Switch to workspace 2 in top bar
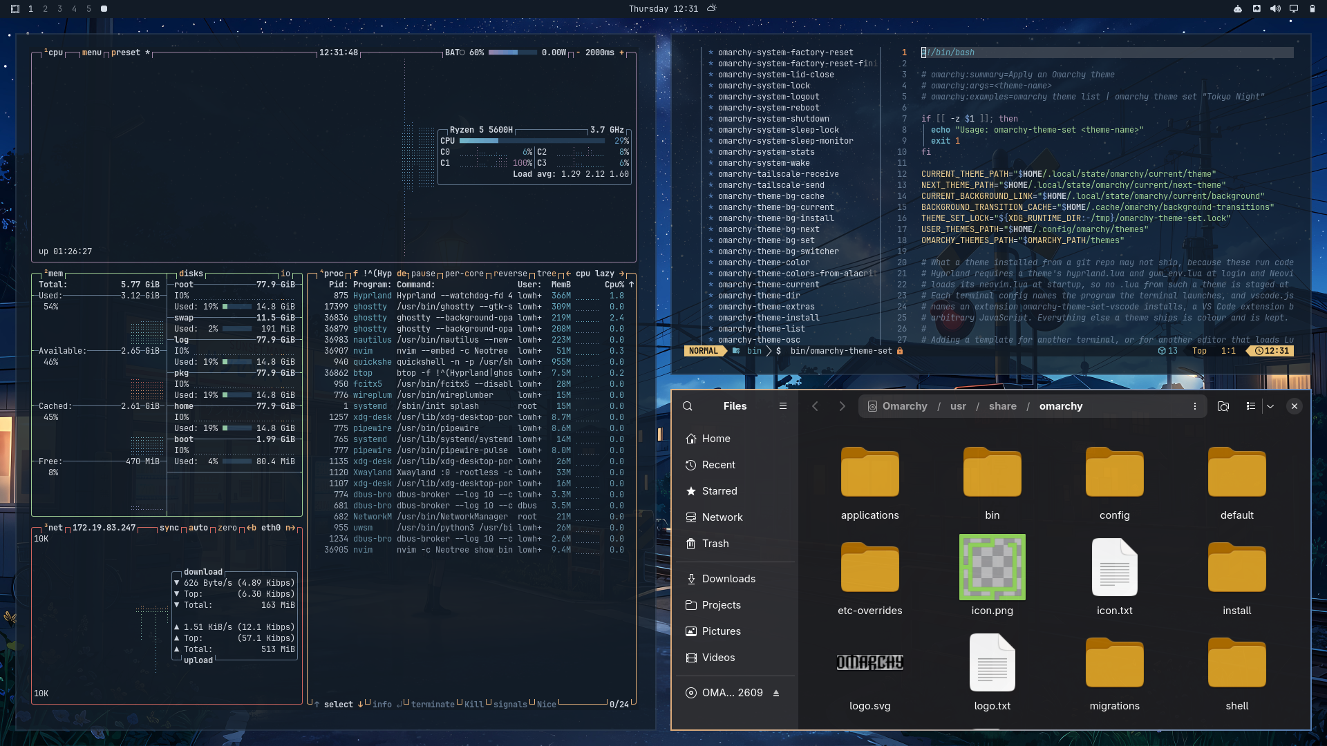This screenshot has width=1327, height=746. click(x=46, y=9)
